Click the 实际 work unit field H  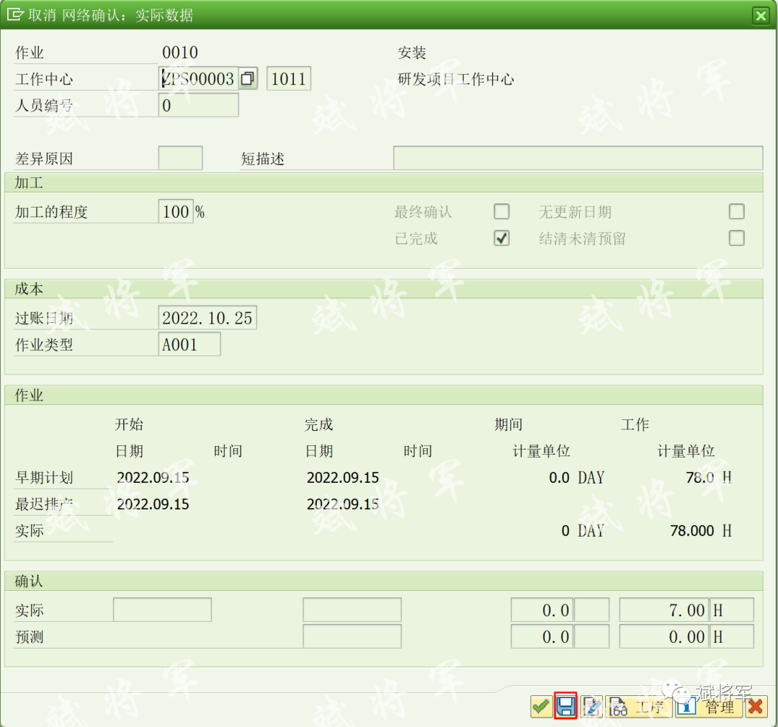point(732,610)
